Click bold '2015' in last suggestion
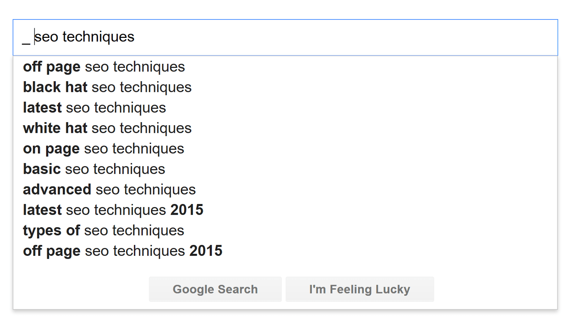 (206, 251)
